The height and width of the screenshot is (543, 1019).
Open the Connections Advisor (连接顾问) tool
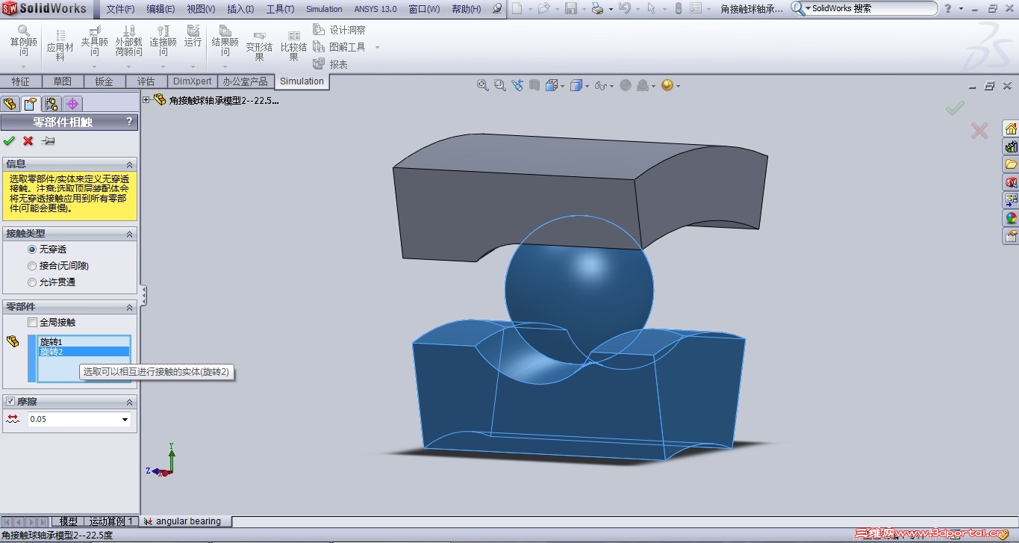pyautogui.click(x=163, y=41)
